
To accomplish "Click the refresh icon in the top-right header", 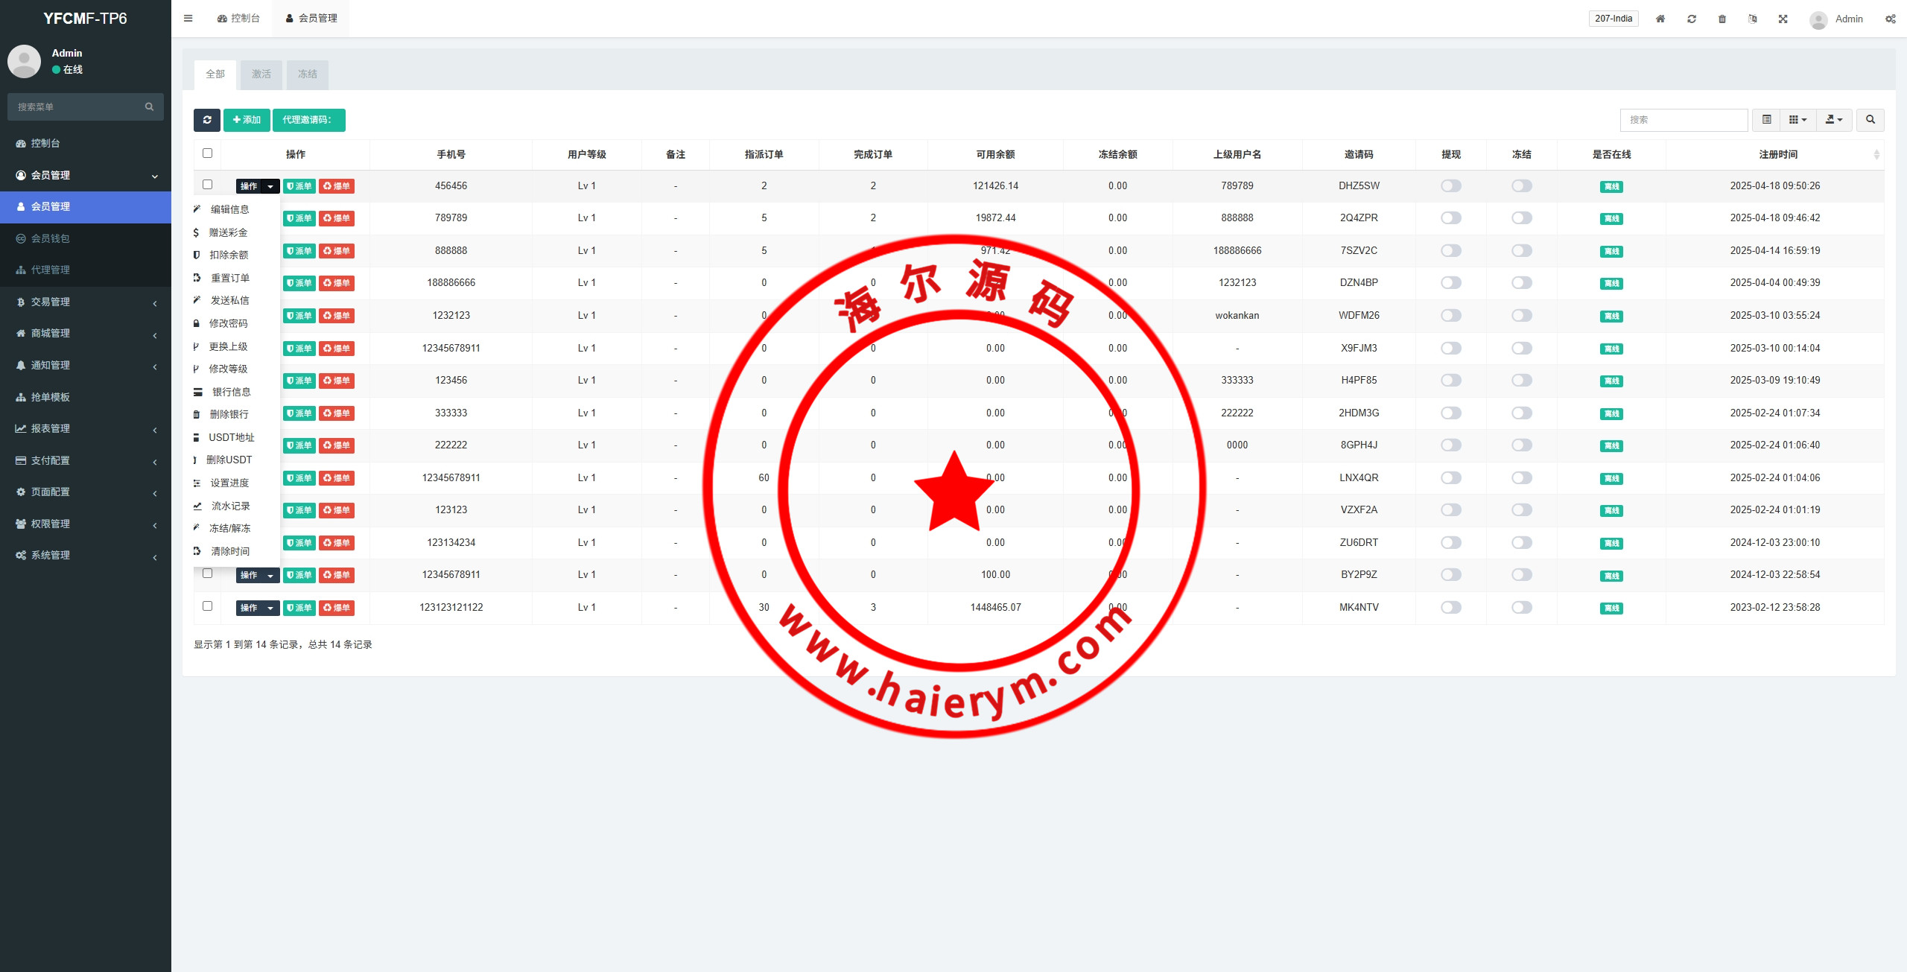I will (x=1692, y=19).
